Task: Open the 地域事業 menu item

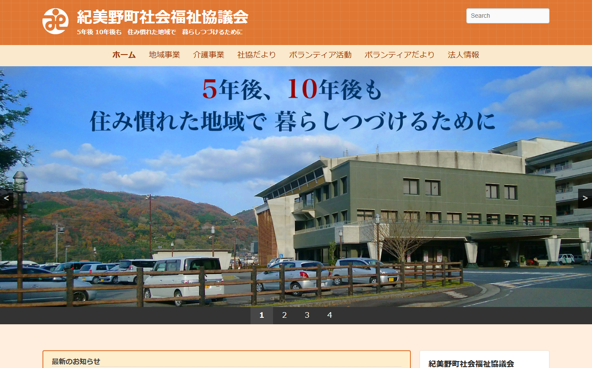Action: click(x=164, y=55)
